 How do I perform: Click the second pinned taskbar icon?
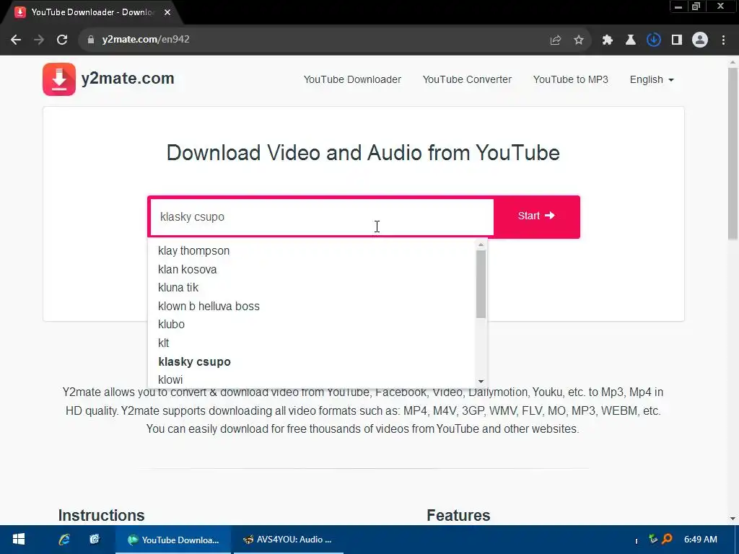[95, 540]
